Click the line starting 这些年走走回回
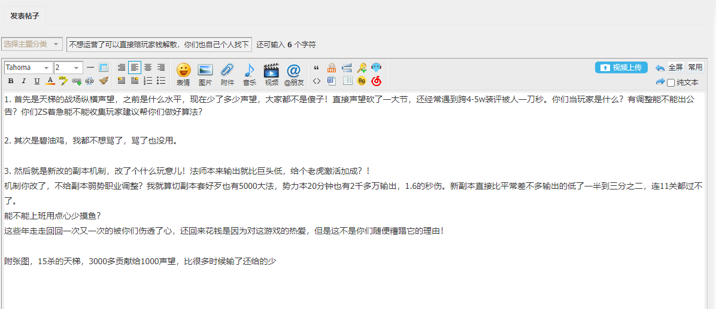 coord(224,231)
